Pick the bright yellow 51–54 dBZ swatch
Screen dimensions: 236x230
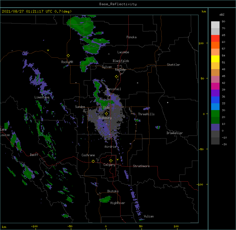[215, 59]
